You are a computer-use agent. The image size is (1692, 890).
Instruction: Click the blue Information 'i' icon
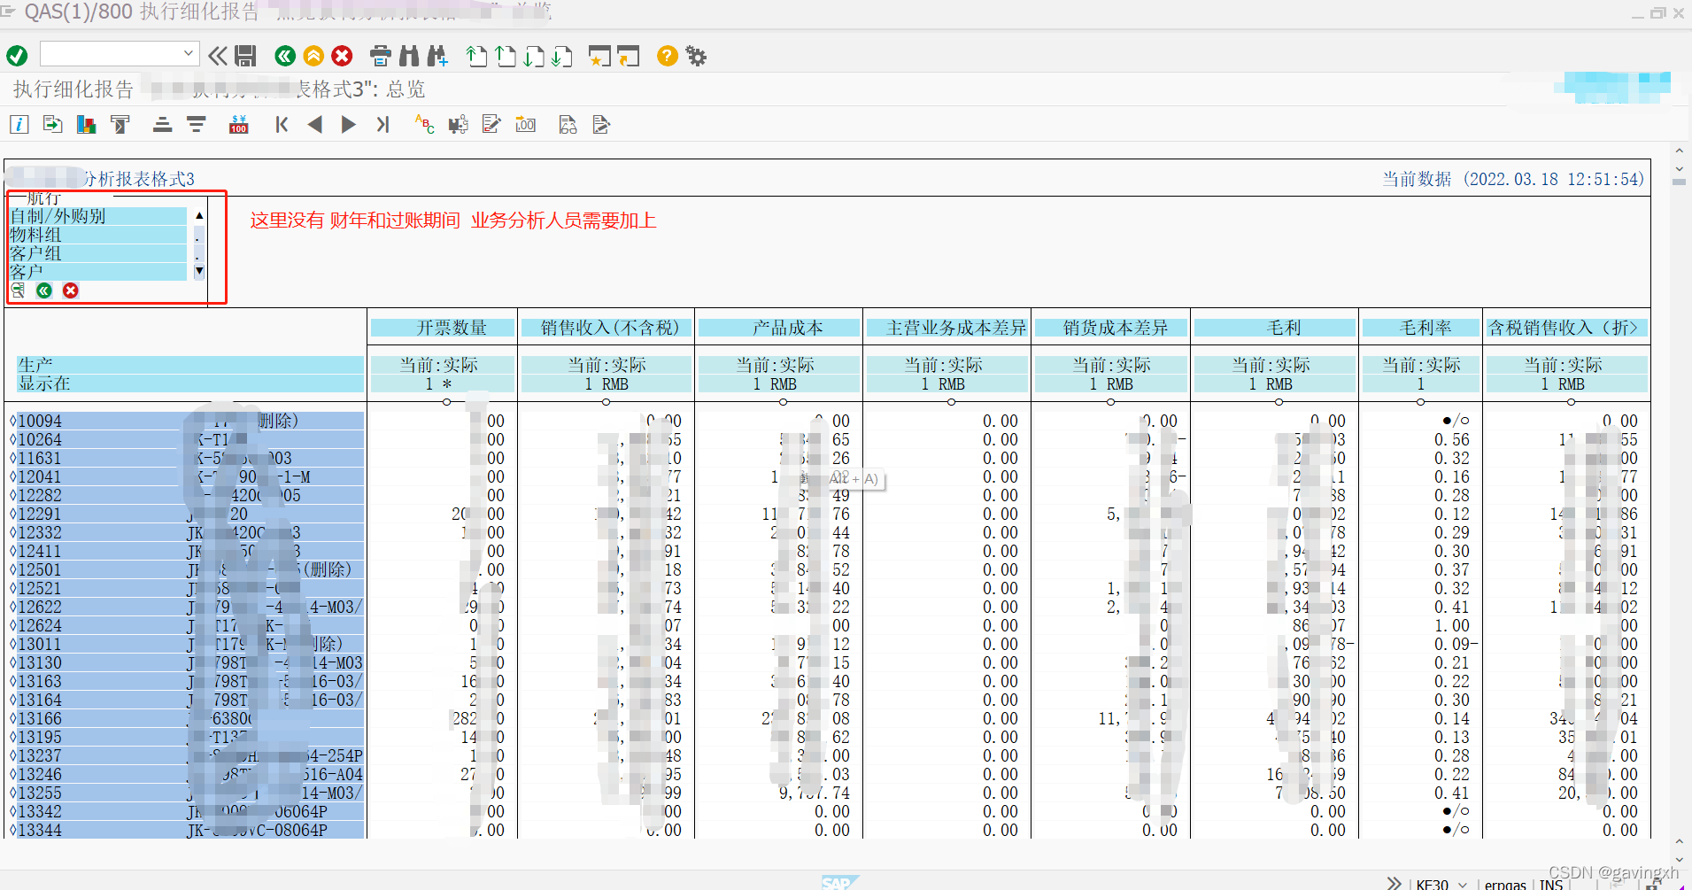coord(19,124)
